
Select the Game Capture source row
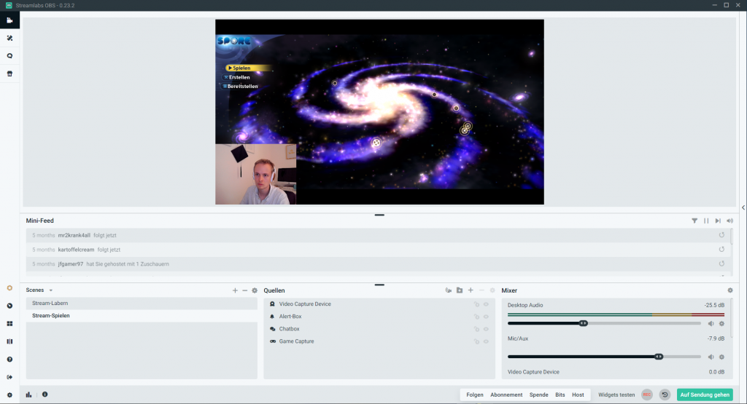(x=379, y=341)
